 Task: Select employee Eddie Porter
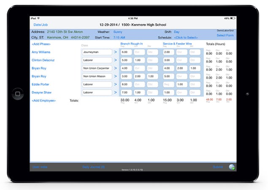point(41,84)
